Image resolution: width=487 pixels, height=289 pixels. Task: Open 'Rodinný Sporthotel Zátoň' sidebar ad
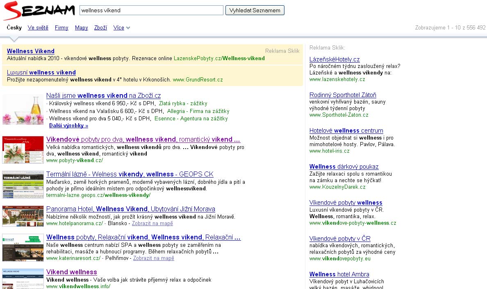(343, 95)
